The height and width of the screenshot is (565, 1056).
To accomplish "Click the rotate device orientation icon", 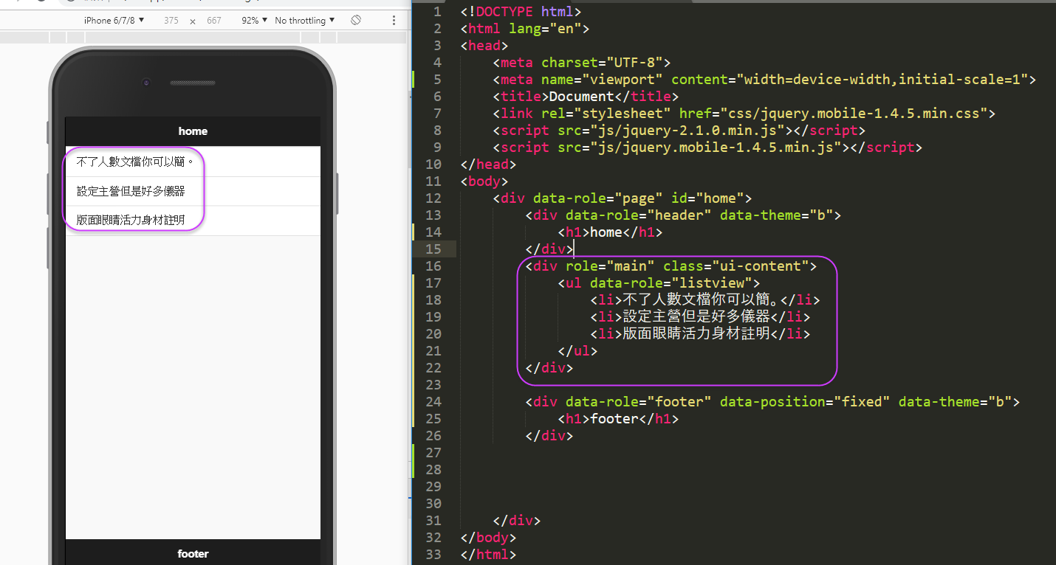I will 356,20.
